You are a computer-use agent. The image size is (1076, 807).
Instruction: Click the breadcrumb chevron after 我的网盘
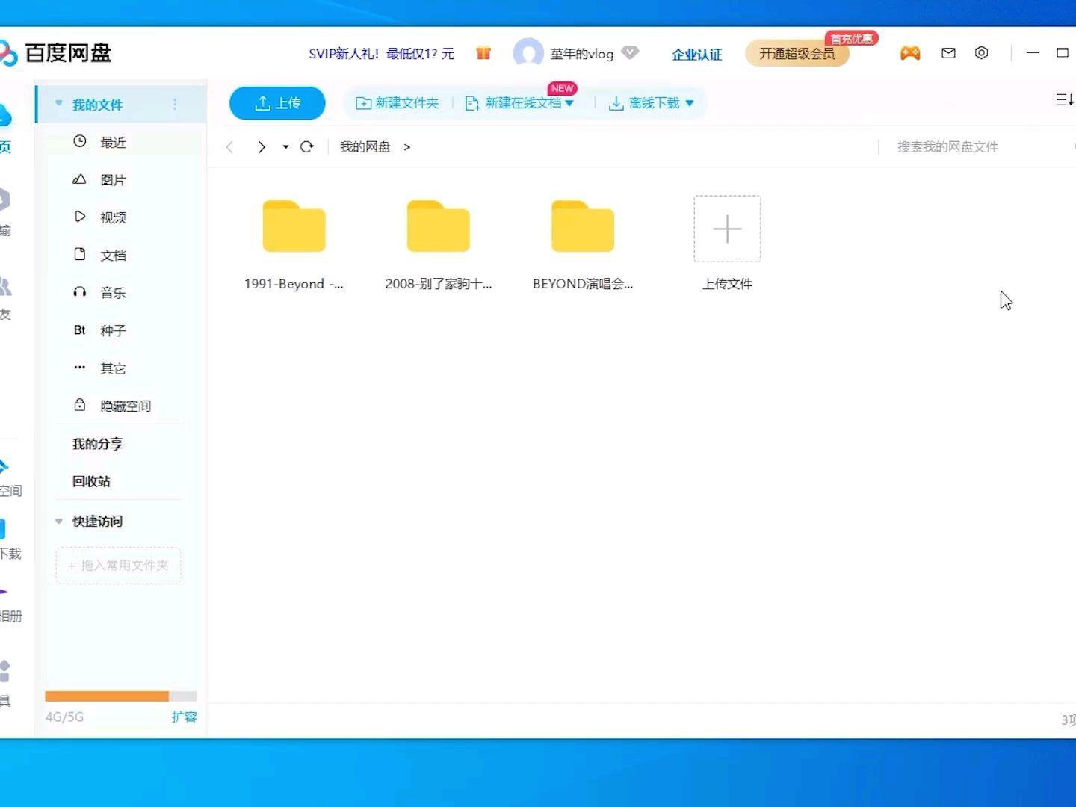[x=407, y=147]
